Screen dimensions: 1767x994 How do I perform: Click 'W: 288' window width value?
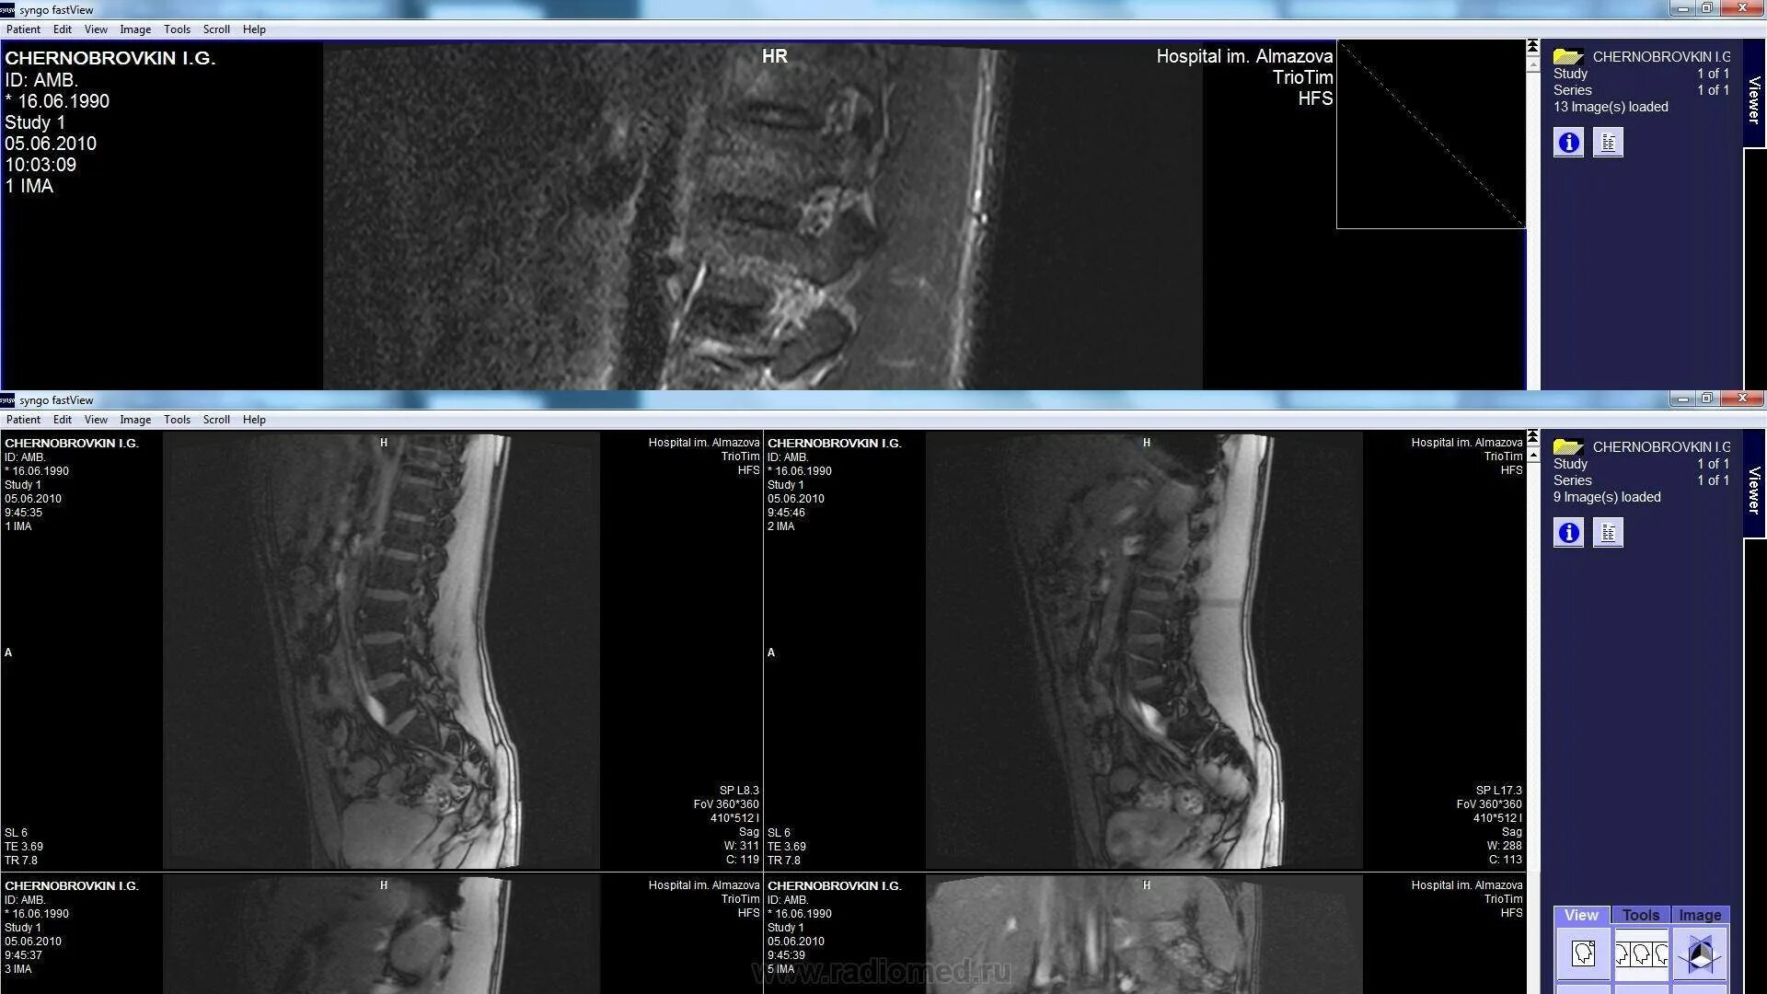[1505, 846]
